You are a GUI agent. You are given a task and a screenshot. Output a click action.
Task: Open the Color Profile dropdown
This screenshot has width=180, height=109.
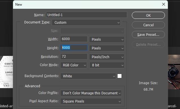[x=91, y=93]
